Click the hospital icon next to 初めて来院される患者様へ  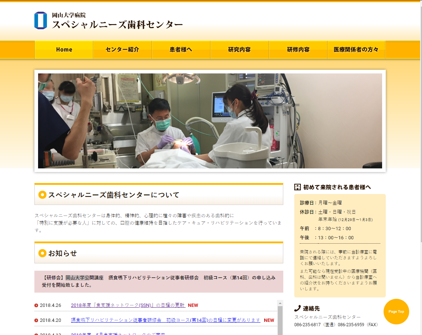[x=298, y=187]
